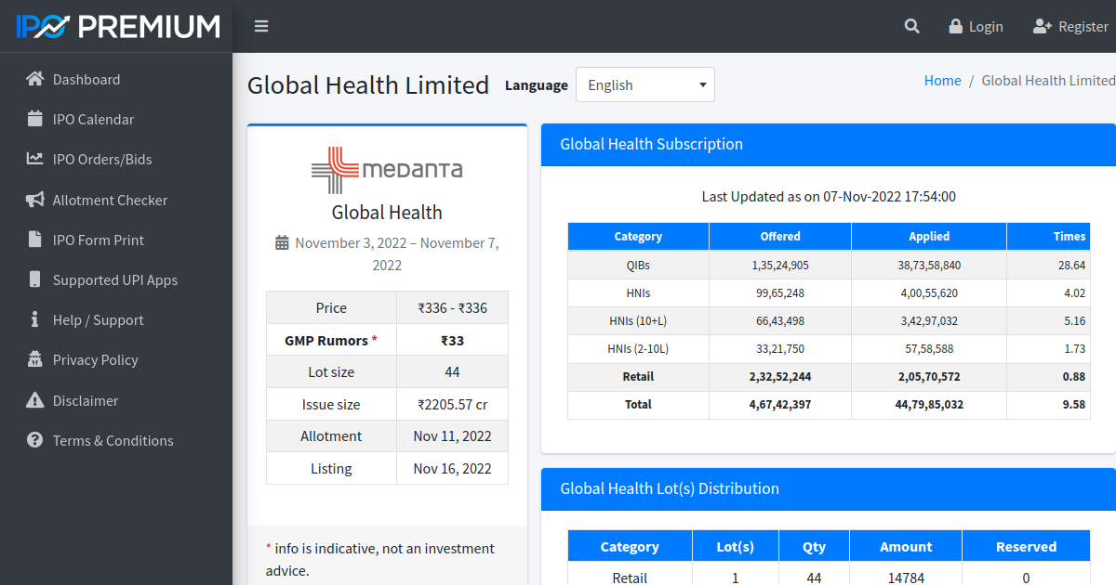
Task: Click the Login link
Action: click(x=976, y=26)
